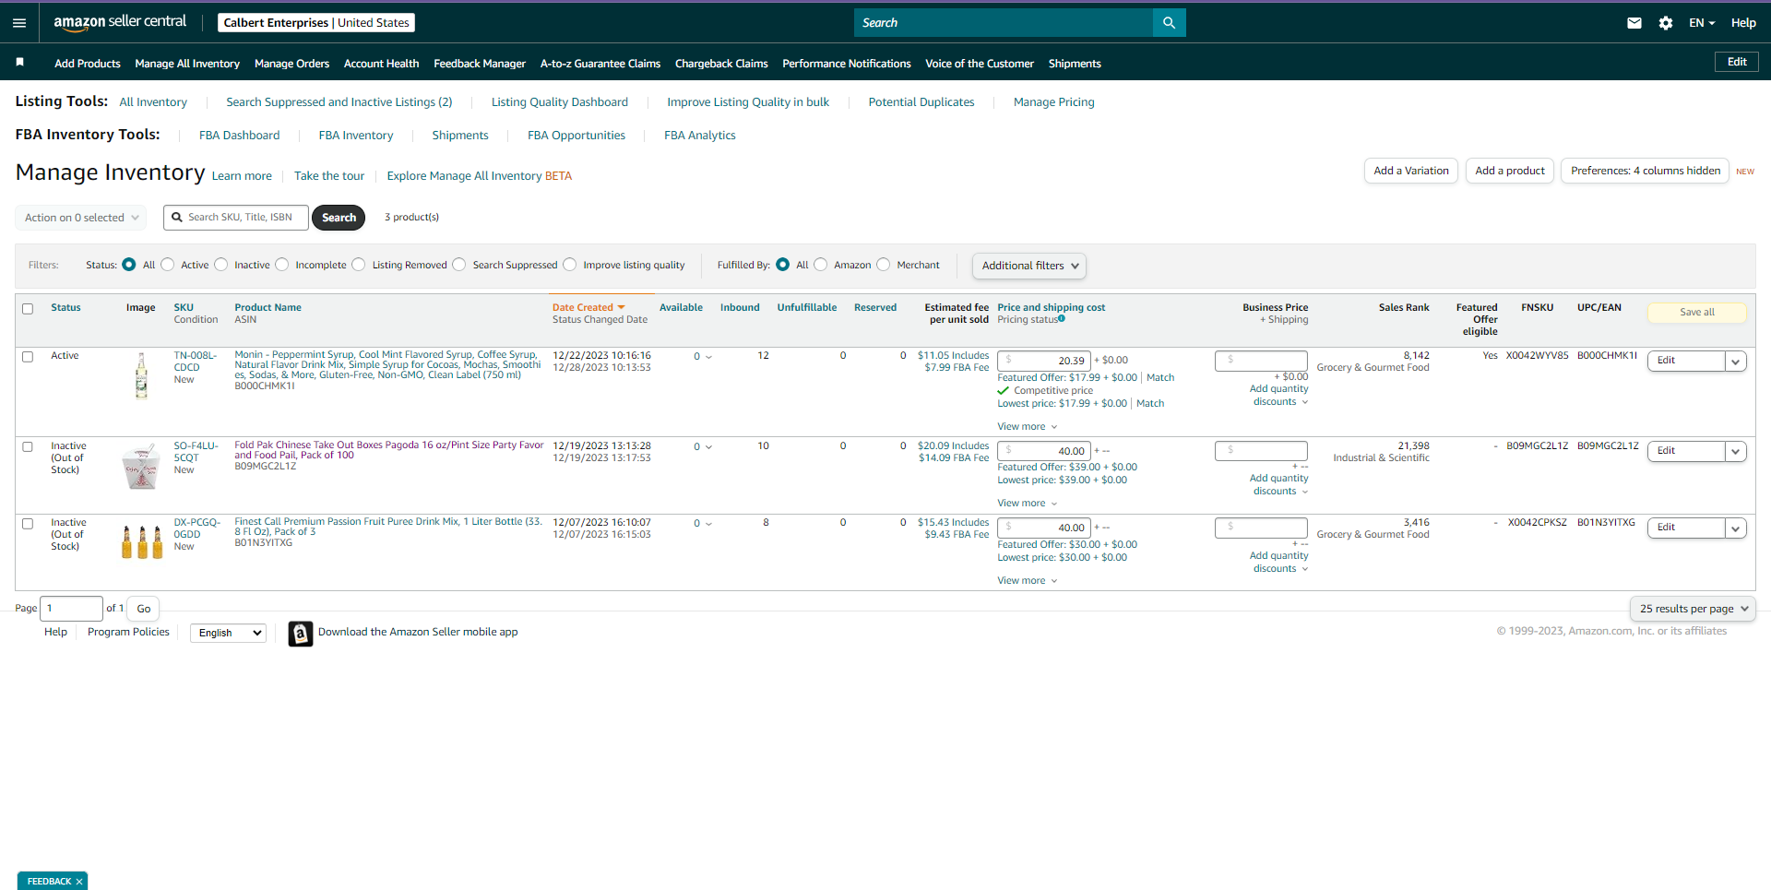
Task: Click the top header Search field
Action: [1004, 23]
